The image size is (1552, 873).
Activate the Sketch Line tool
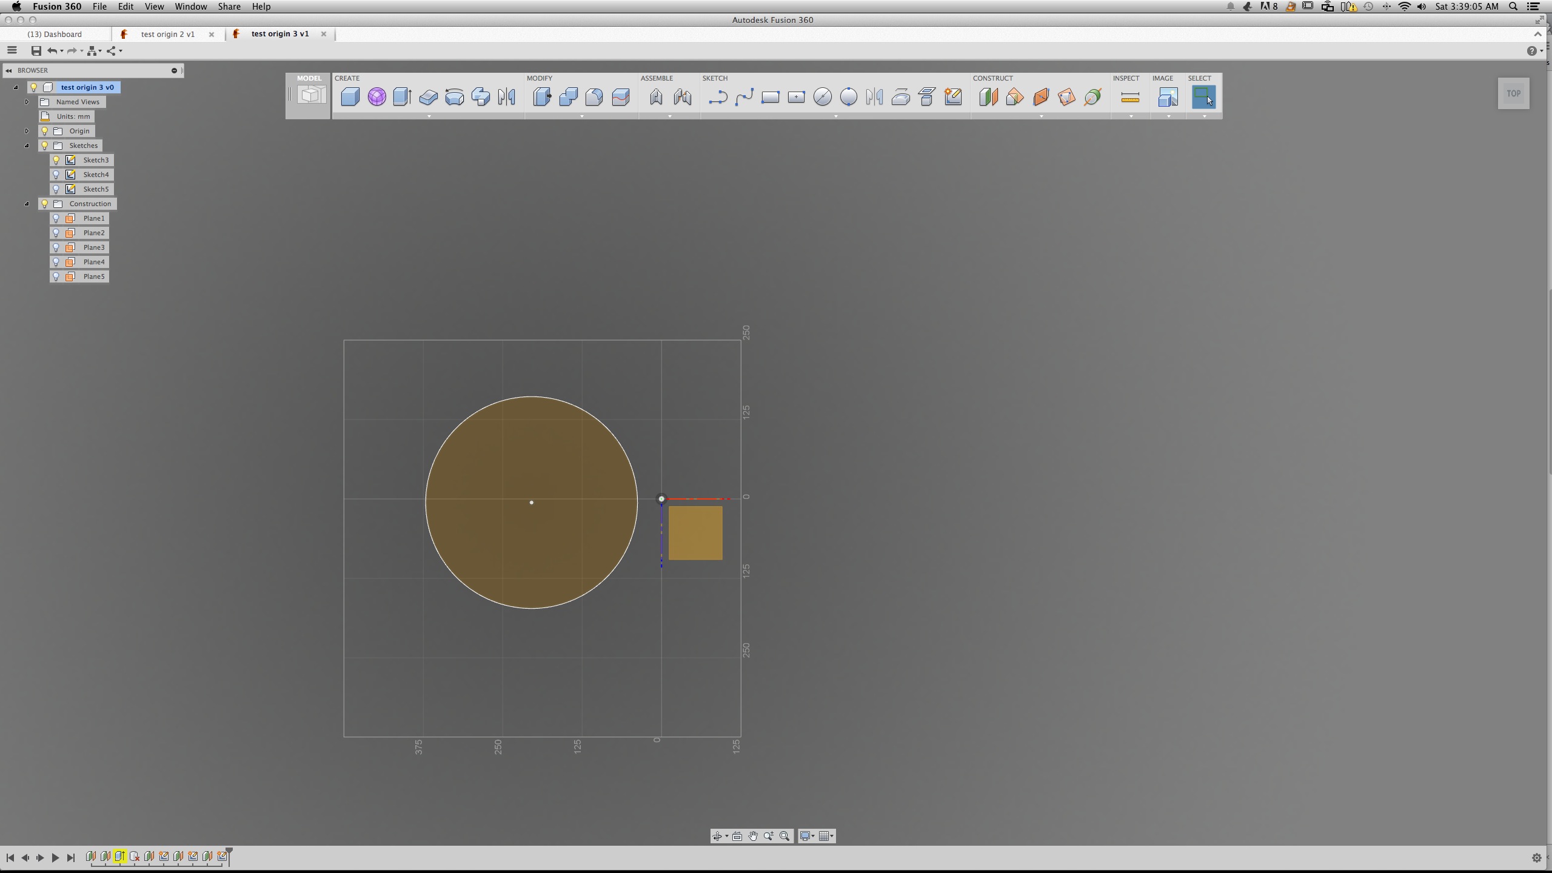[718, 97]
